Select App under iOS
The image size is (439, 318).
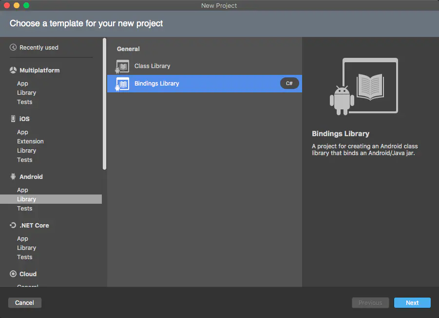(22, 132)
